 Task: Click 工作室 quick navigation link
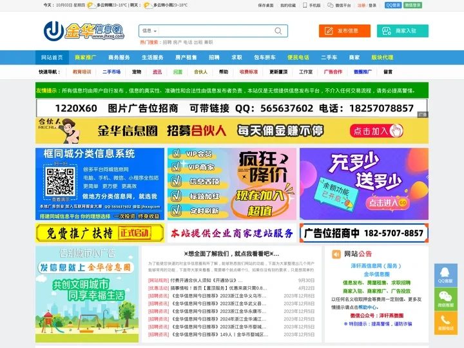pyautogui.click(x=305, y=72)
